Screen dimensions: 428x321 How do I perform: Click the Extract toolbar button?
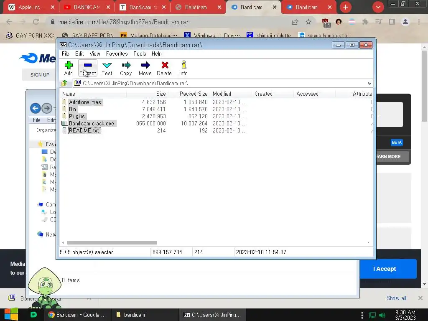88,68
